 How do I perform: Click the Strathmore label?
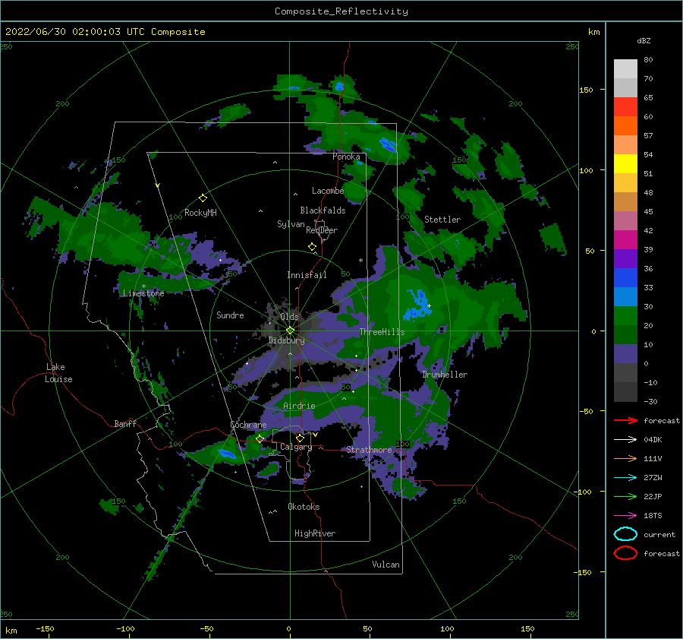[369, 449]
